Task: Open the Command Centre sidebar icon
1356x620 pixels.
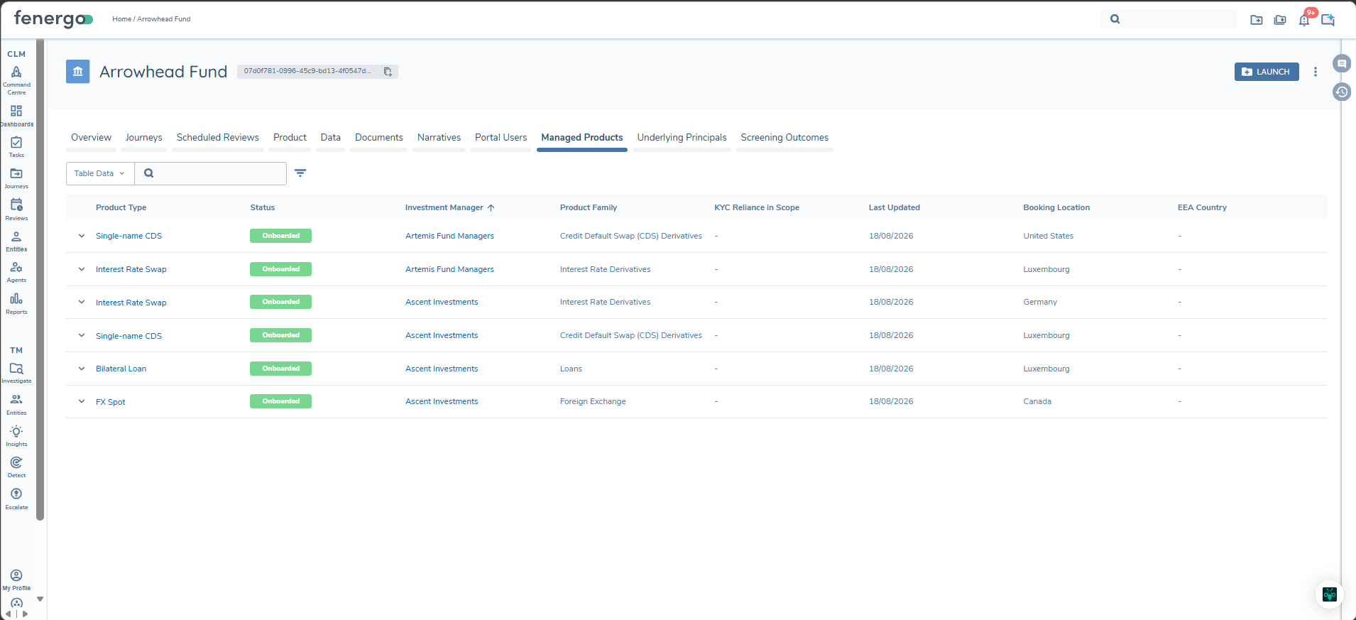Action: point(16,80)
